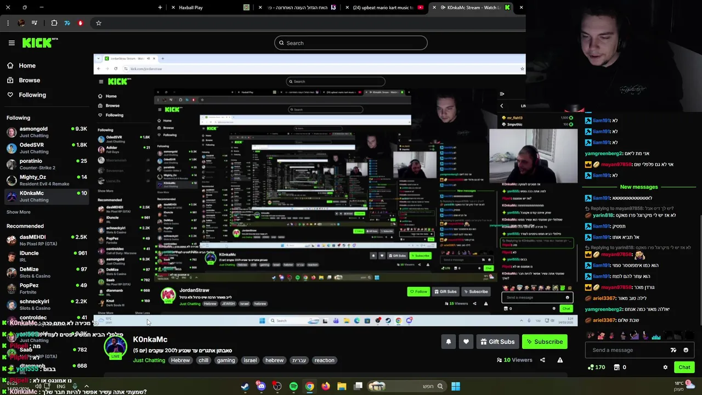Screen dimensions: 702x395
Task: Click the 7TV extension icon in toolbar
Action: (x=67, y=23)
